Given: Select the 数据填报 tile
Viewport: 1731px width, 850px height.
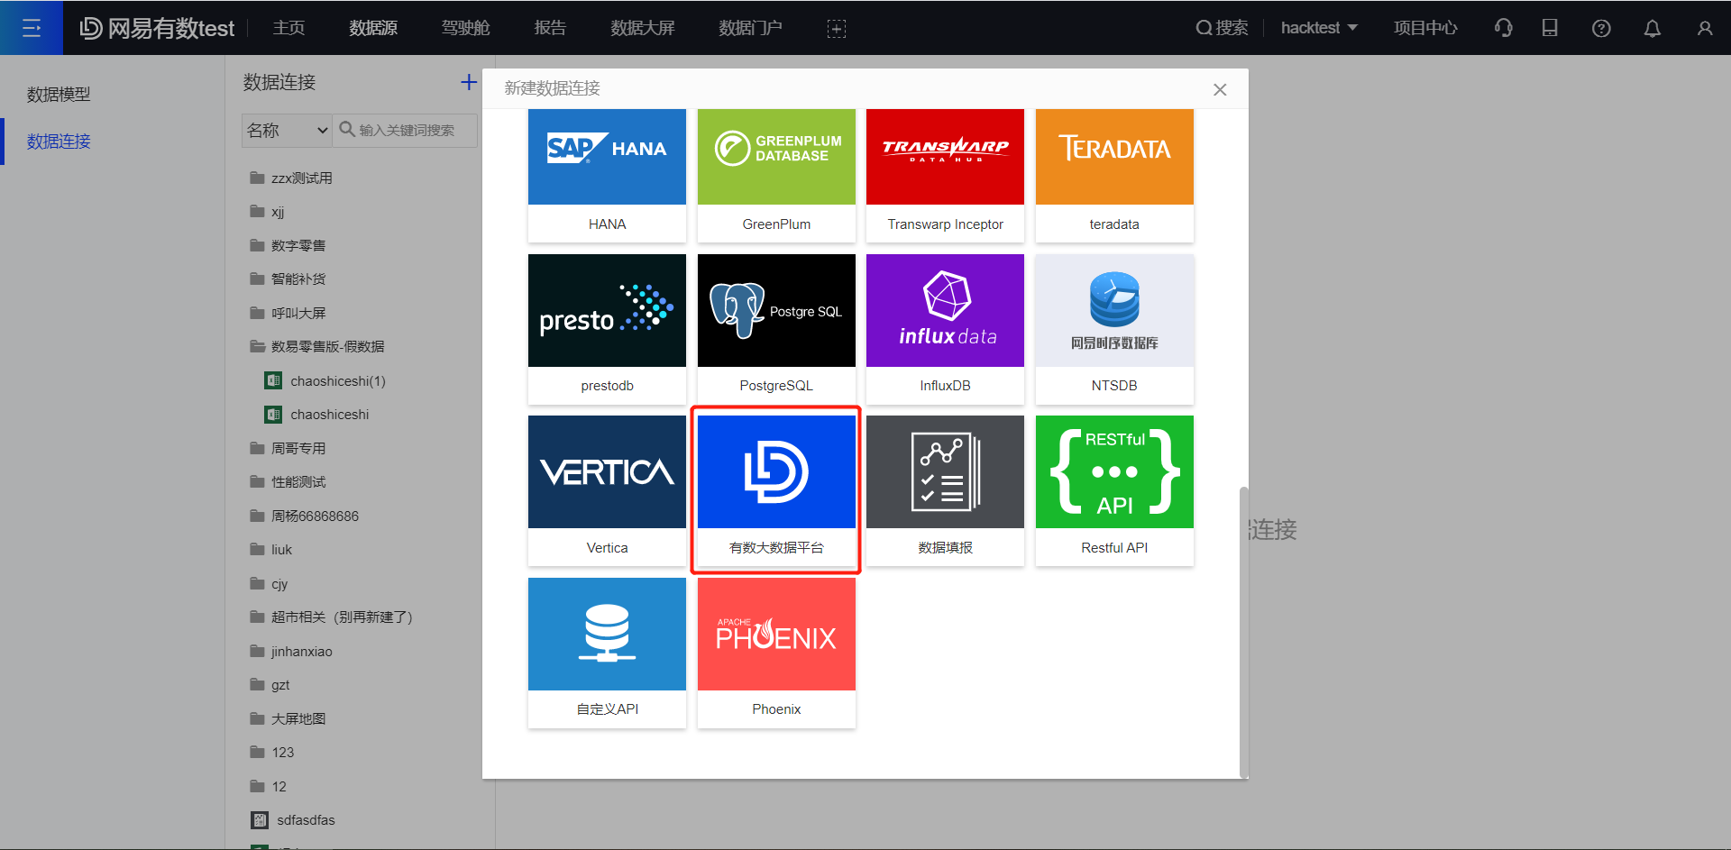Looking at the screenshot, I should pos(945,490).
